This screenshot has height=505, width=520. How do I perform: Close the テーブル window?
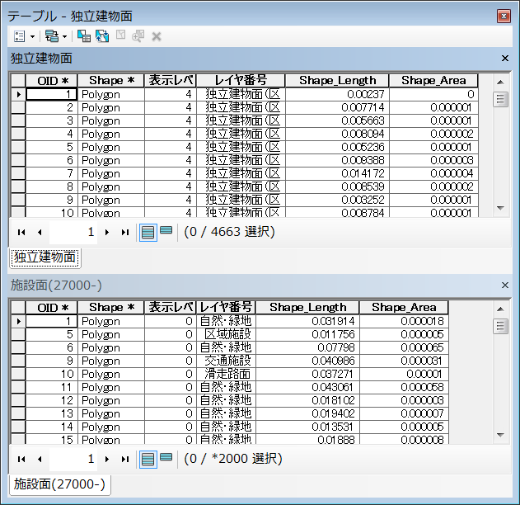click(x=504, y=16)
